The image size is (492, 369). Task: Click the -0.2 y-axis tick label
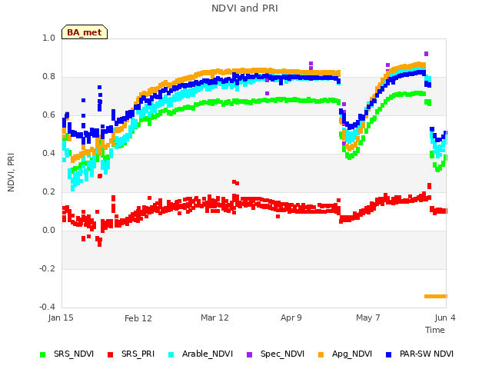pos(47,268)
